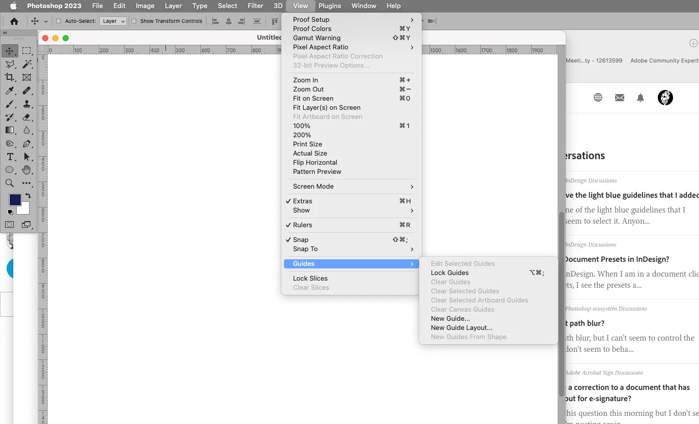
Task: Select the Gradient tool
Action: 10,130
